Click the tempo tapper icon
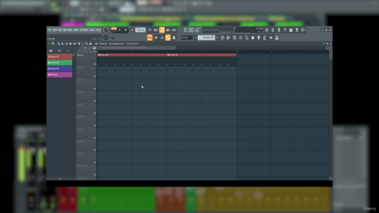The image size is (379, 213). (x=265, y=38)
